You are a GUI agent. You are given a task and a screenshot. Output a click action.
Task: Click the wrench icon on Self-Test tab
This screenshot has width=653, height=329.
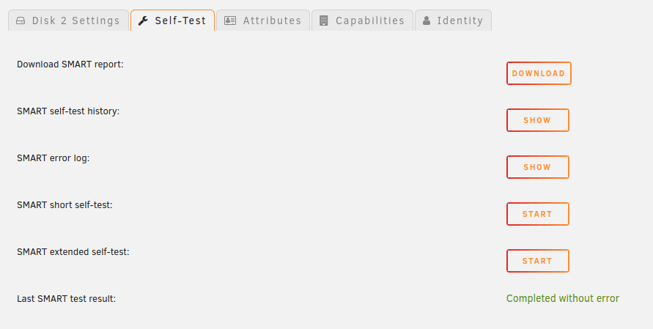pos(143,21)
